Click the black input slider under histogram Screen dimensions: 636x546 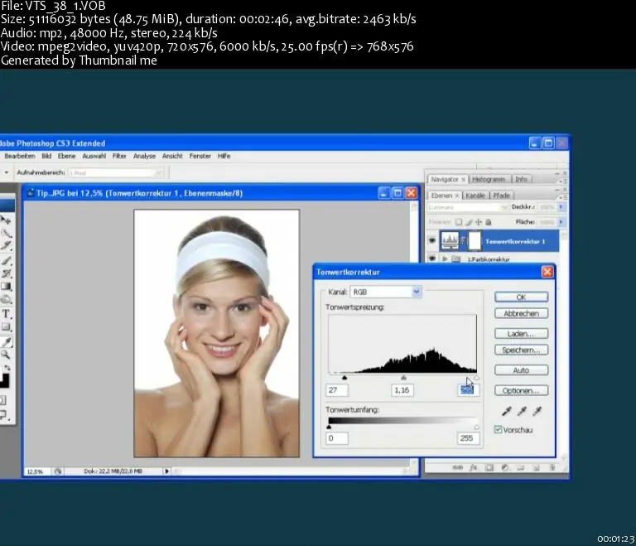344,378
